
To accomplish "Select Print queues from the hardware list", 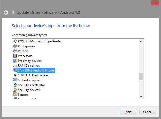I will (x=26, y=46).
